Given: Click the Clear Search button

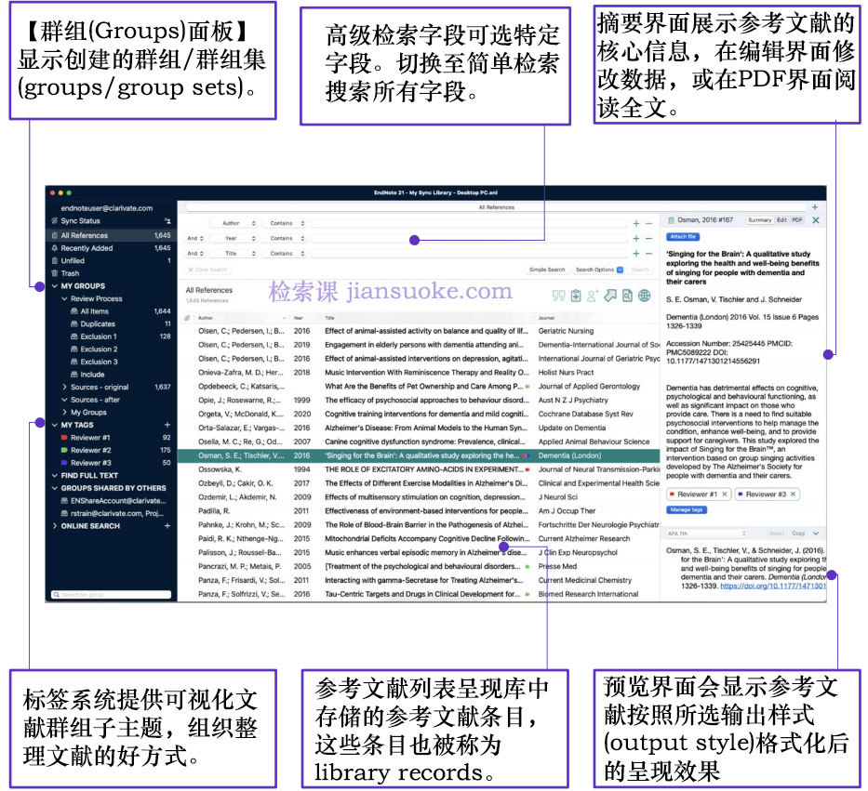Looking at the screenshot, I should 207,270.
